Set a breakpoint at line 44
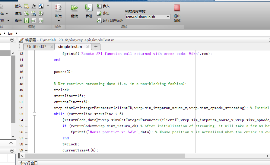This screenshot has height=165, width=270. (x=26, y=60)
